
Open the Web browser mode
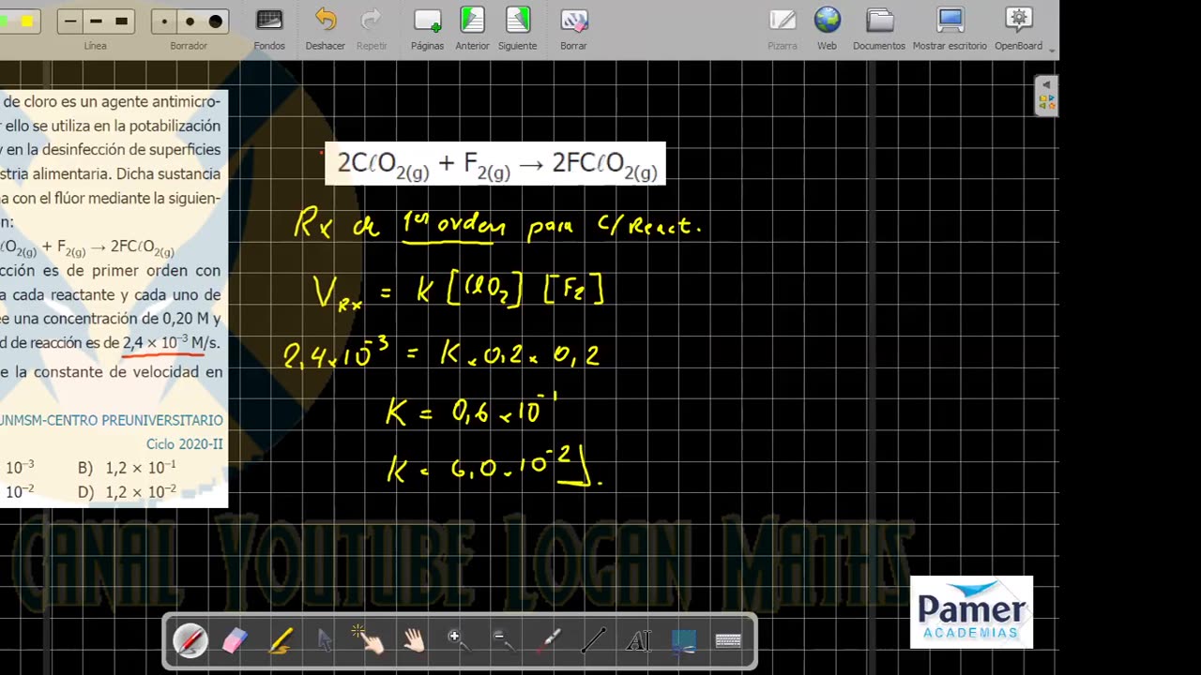(x=827, y=28)
